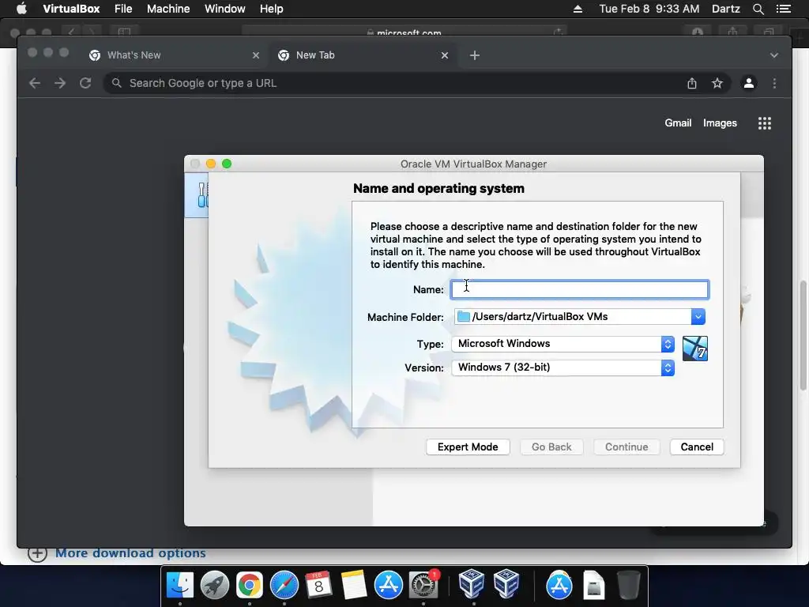
Task: Click the first VirtualBox cube icon in Dock
Action: pos(471,583)
